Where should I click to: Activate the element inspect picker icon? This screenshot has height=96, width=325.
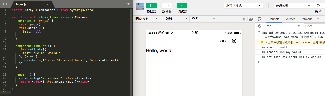click(x=260, y=19)
